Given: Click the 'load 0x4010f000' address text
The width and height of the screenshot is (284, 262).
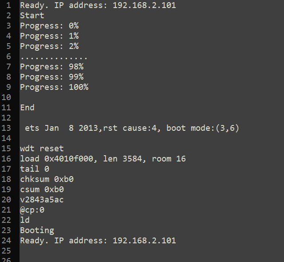Looking at the screenshot, I should [57, 159].
